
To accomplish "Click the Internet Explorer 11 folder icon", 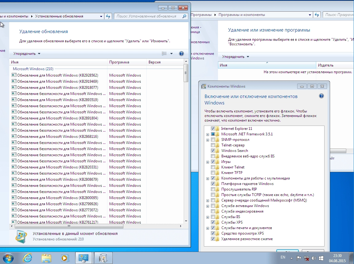I will [x=217, y=129].
